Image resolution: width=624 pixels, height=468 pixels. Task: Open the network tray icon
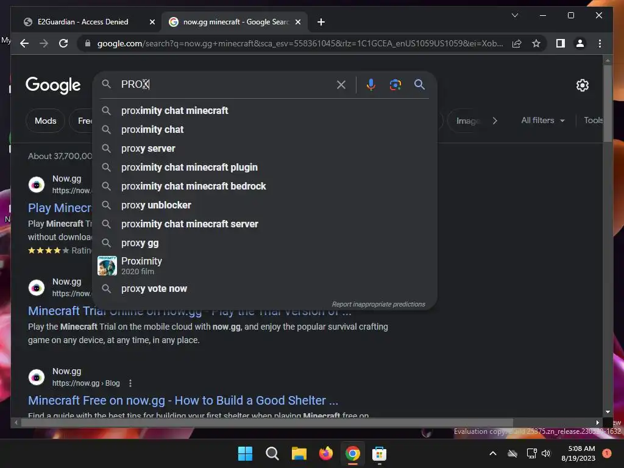tap(531, 453)
